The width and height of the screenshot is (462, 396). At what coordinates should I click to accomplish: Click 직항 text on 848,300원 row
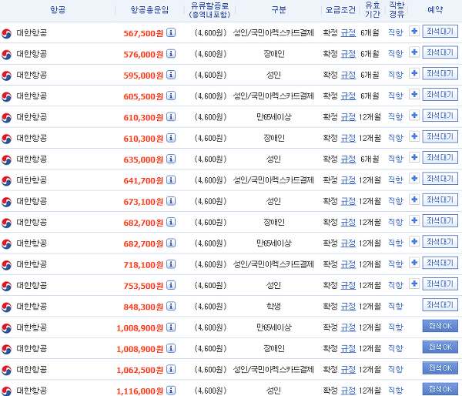[396, 306]
